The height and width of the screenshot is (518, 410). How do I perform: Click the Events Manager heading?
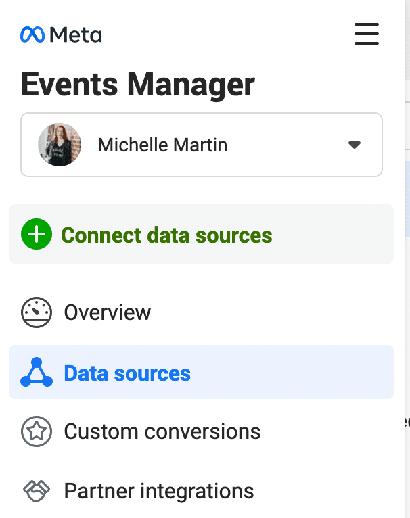click(x=138, y=85)
